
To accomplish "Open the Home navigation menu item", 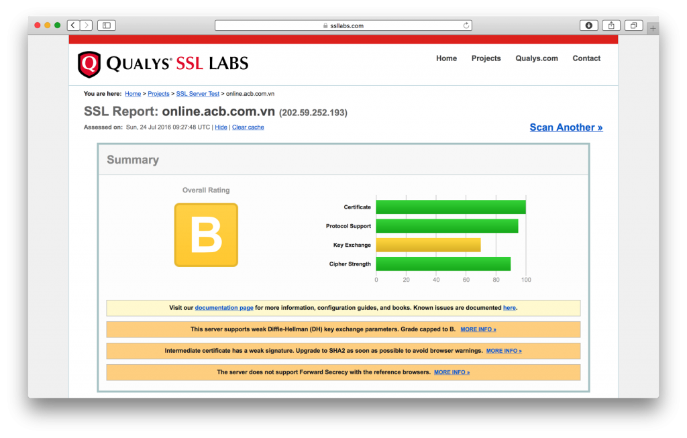I will 446,58.
